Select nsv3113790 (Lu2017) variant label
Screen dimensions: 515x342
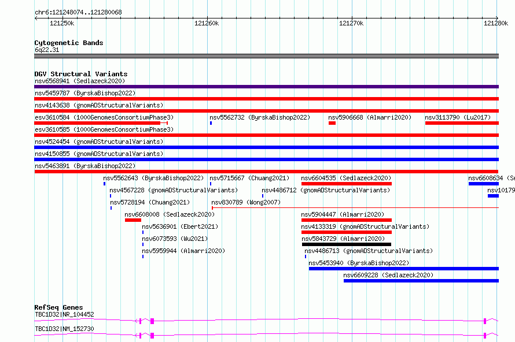coord(458,117)
